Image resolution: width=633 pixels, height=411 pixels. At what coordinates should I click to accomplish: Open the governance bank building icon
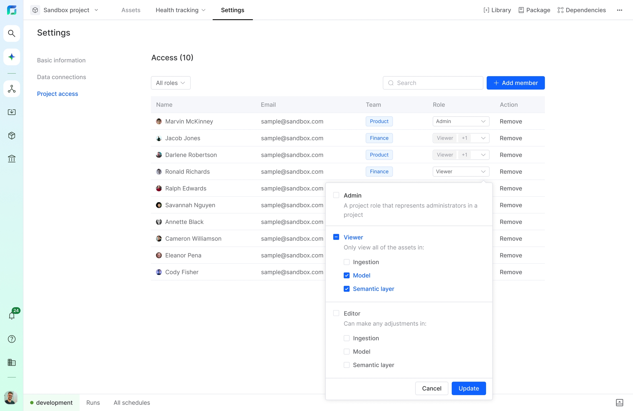pyautogui.click(x=12, y=159)
